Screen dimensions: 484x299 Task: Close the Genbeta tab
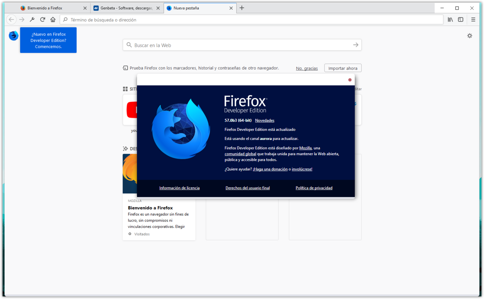[x=158, y=8]
